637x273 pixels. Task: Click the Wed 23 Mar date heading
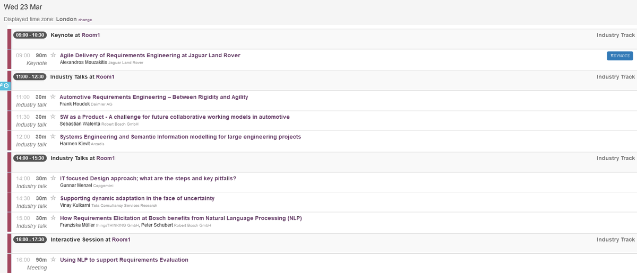coord(23,7)
